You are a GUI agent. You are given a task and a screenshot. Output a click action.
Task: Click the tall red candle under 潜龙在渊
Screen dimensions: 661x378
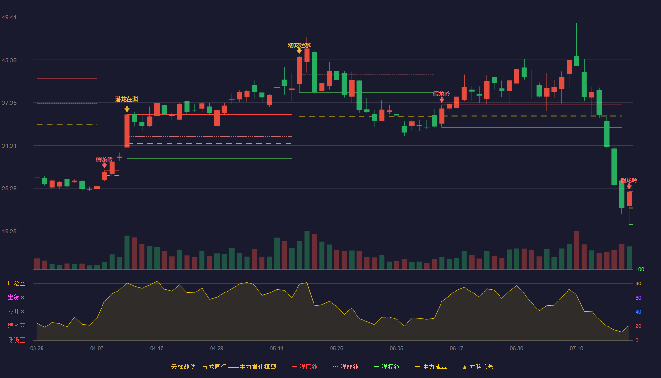pyautogui.click(x=127, y=131)
